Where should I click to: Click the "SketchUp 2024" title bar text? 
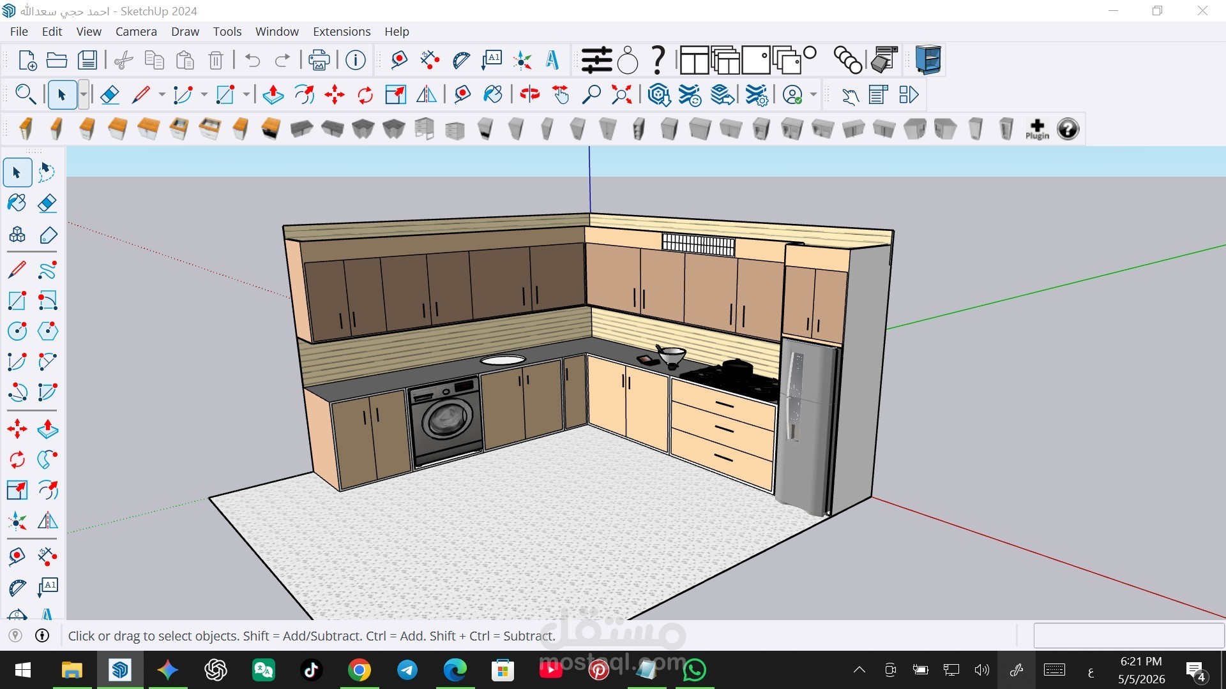coord(158,11)
